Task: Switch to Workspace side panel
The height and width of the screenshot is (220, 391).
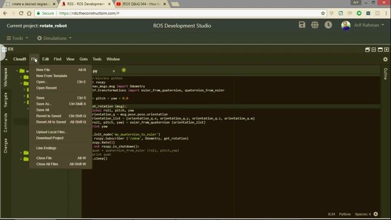Action: pyautogui.click(x=5, y=78)
